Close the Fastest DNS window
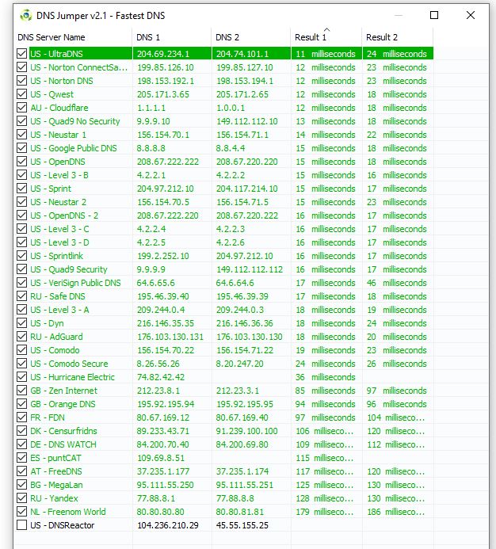The image size is (496, 549). 471,15
